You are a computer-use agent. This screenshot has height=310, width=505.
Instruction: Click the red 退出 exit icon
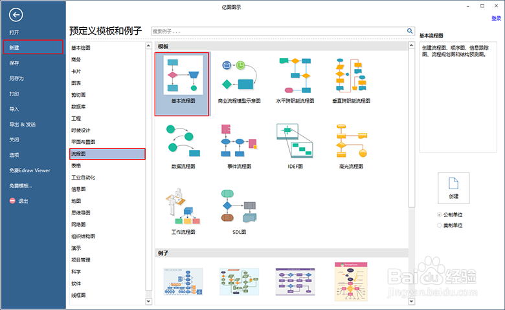point(12,201)
